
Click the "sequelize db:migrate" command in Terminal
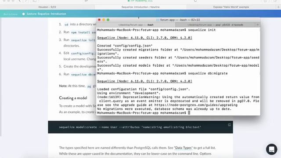point(208,73)
